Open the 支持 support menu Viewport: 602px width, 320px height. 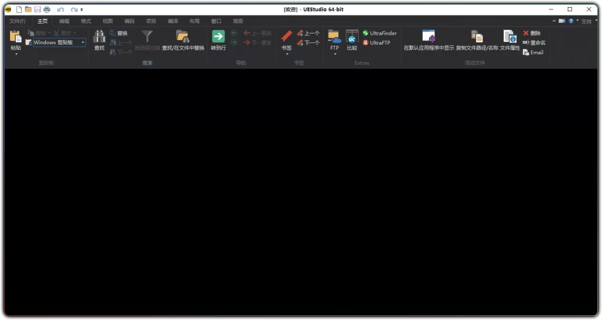coord(586,22)
